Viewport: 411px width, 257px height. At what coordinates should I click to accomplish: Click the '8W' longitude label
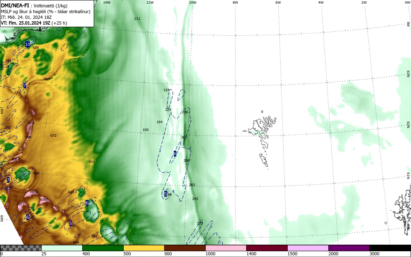(x=235, y=2)
